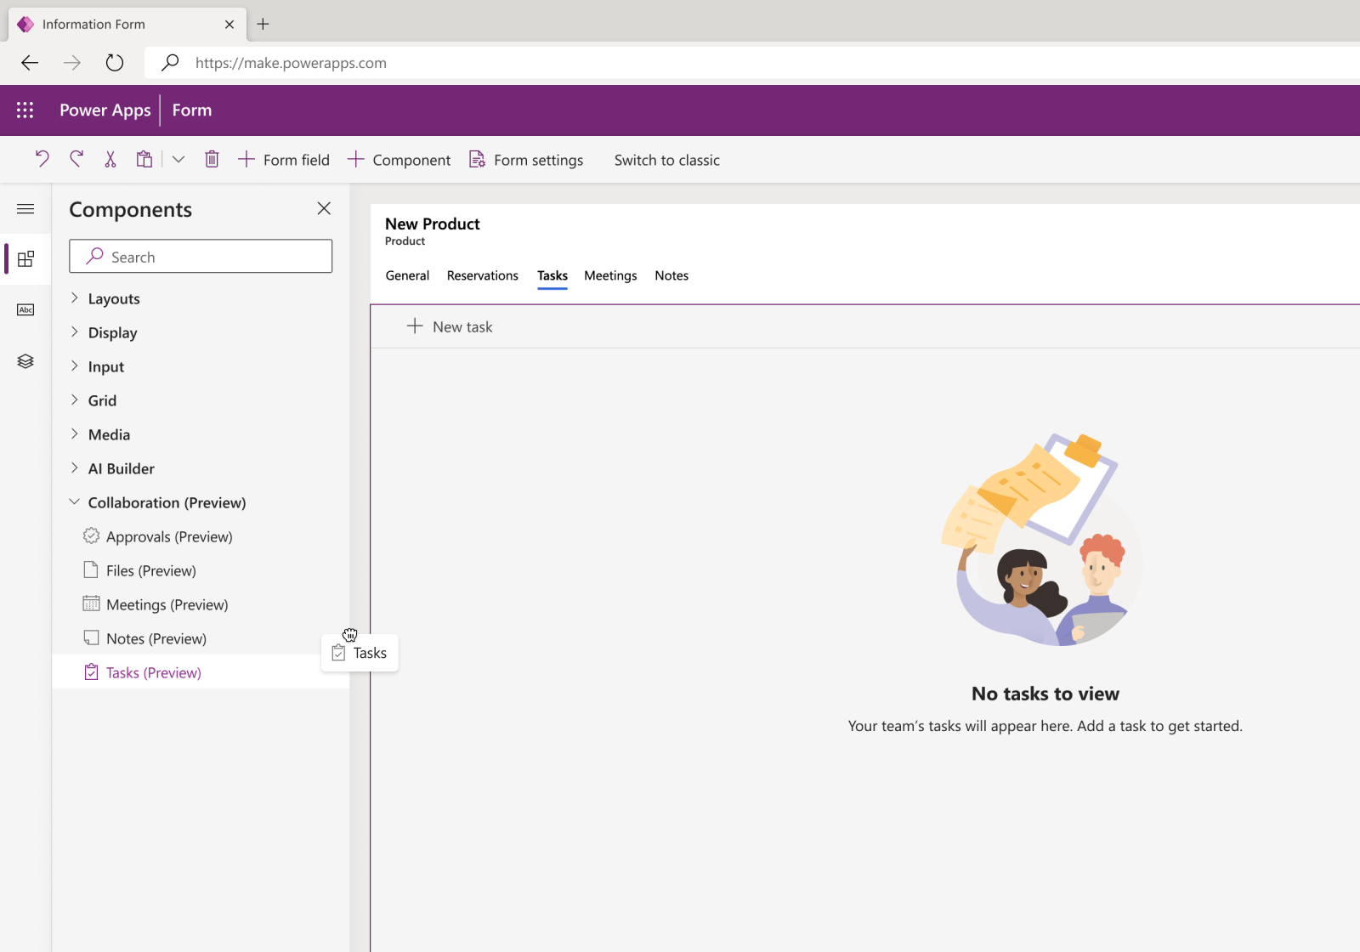
Task: Click the Components search field
Action: tap(201, 256)
